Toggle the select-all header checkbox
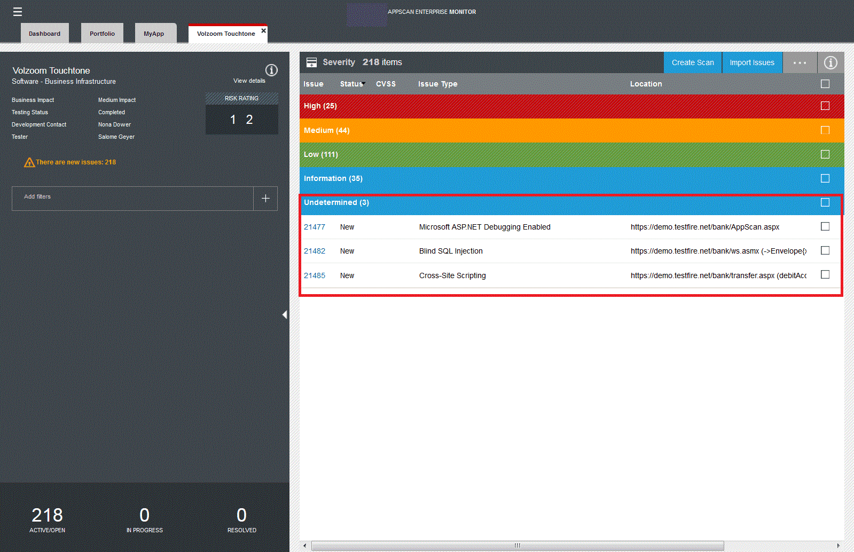Screen dimensions: 854x552 point(825,84)
